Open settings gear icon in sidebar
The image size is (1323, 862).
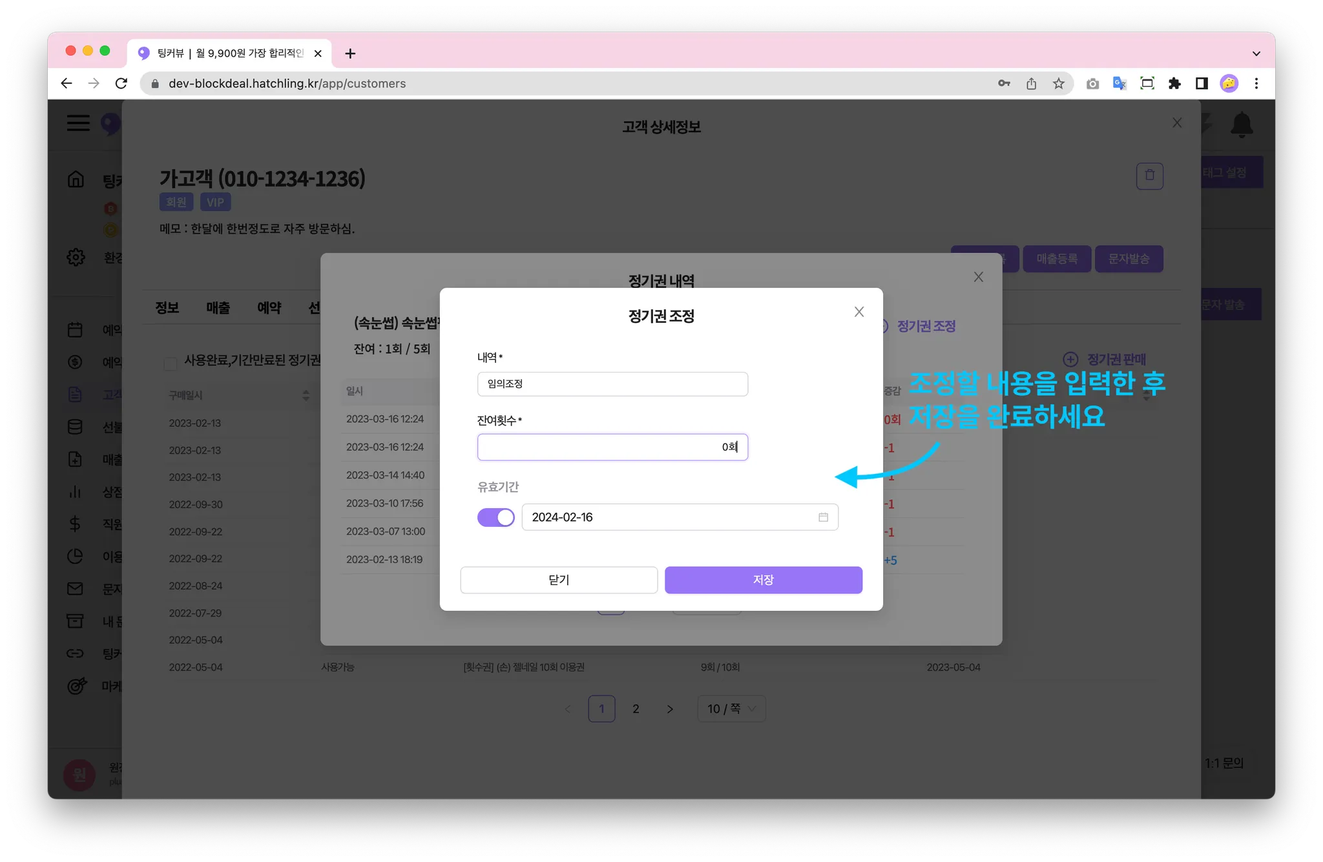[76, 257]
